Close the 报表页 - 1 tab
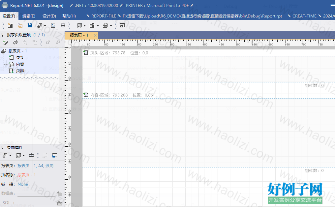The width and height of the screenshot is (335, 207). [x=95, y=36]
